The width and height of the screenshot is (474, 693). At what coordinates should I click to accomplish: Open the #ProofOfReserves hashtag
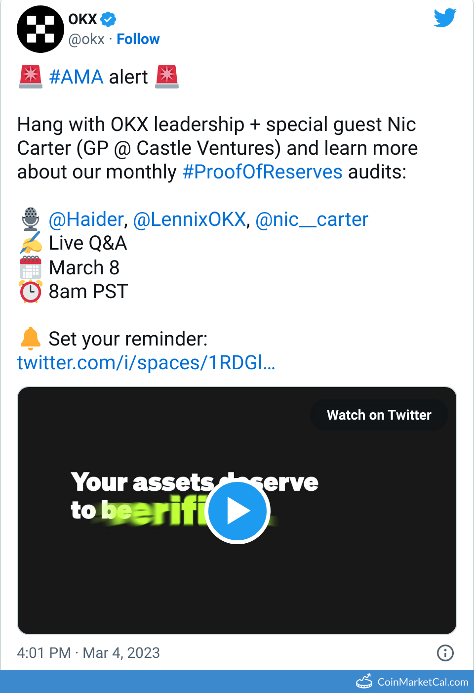click(262, 172)
